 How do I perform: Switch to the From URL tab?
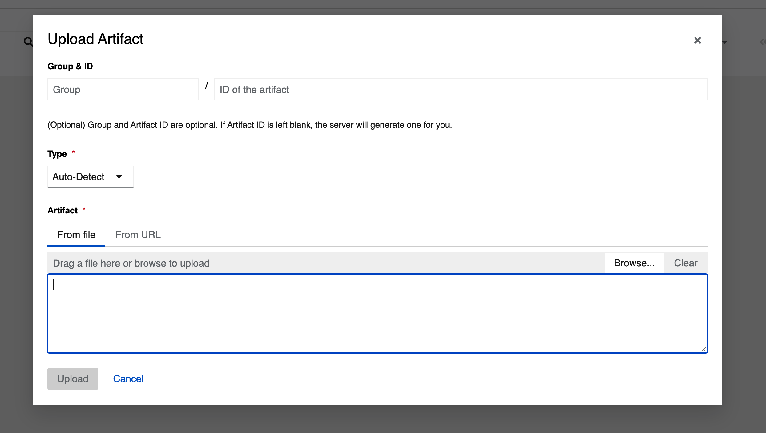[138, 235]
